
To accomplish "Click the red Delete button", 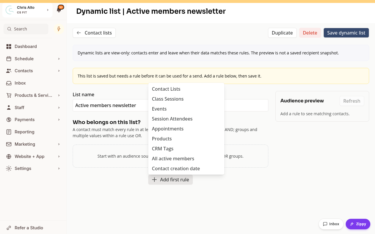I will 310,33.
